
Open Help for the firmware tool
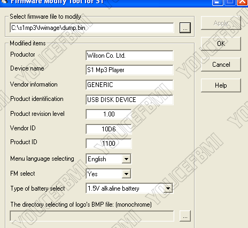click(x=221, y=85)
